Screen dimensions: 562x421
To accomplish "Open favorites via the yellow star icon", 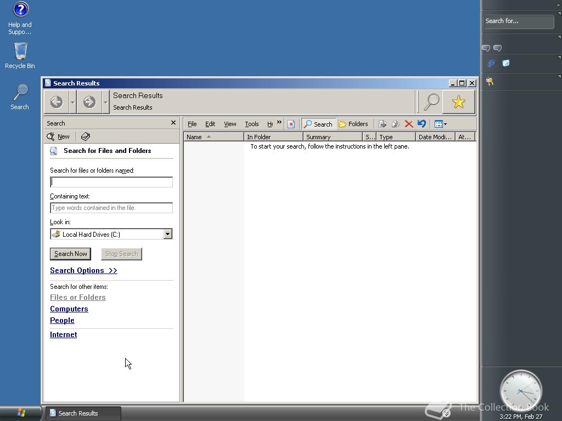I will click(459, 102).
